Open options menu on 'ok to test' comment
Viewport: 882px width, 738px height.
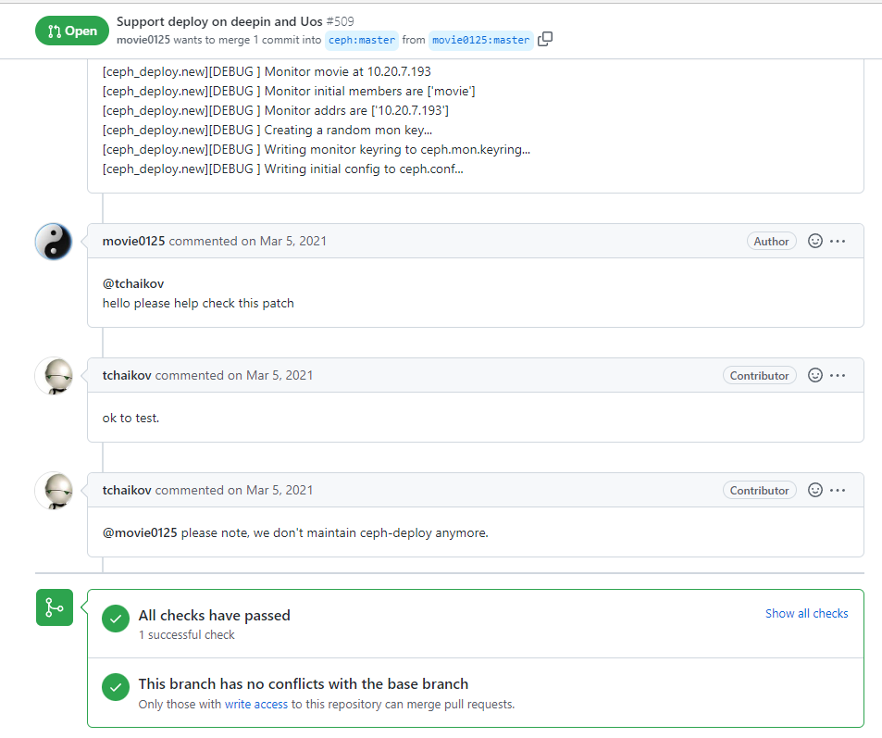pyautogui.click(x=838, y=375)
